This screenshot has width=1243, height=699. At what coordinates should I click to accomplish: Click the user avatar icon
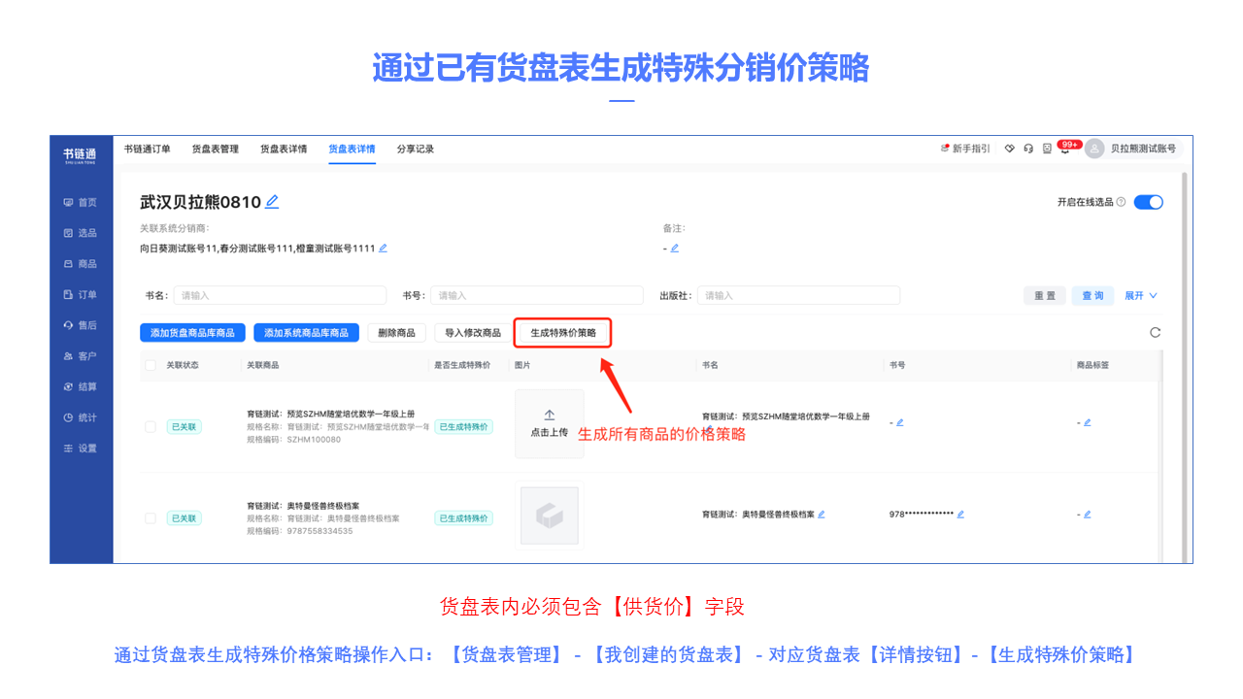1095,149
